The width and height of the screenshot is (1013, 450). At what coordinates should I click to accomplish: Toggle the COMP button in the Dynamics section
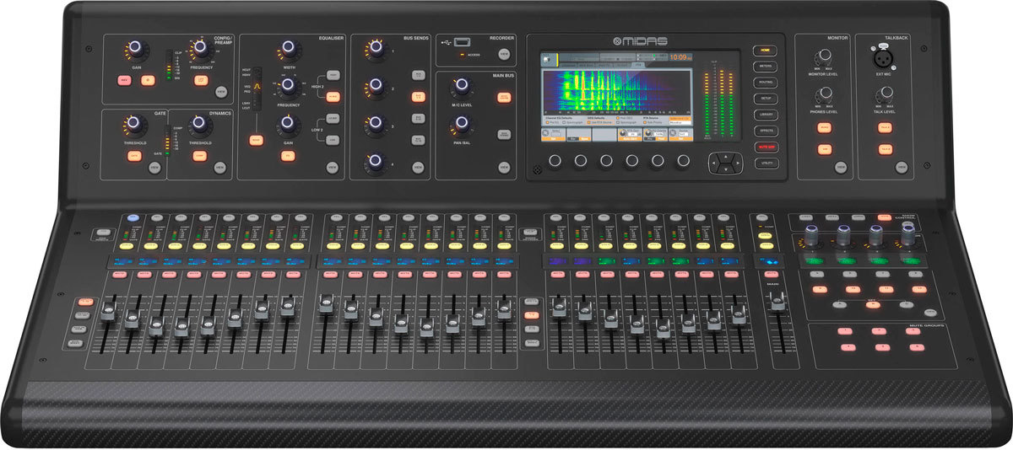coord(200,156)
